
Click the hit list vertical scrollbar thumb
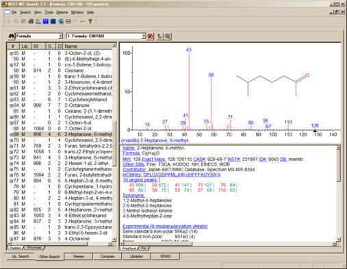[x=115, y=144]
